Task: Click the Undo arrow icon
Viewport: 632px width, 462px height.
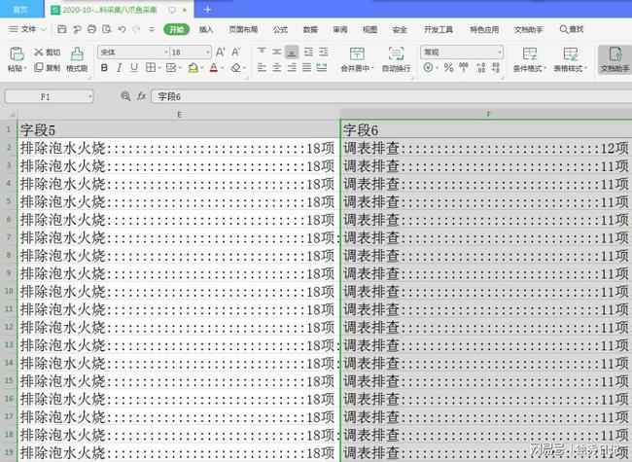Action: 121,30
